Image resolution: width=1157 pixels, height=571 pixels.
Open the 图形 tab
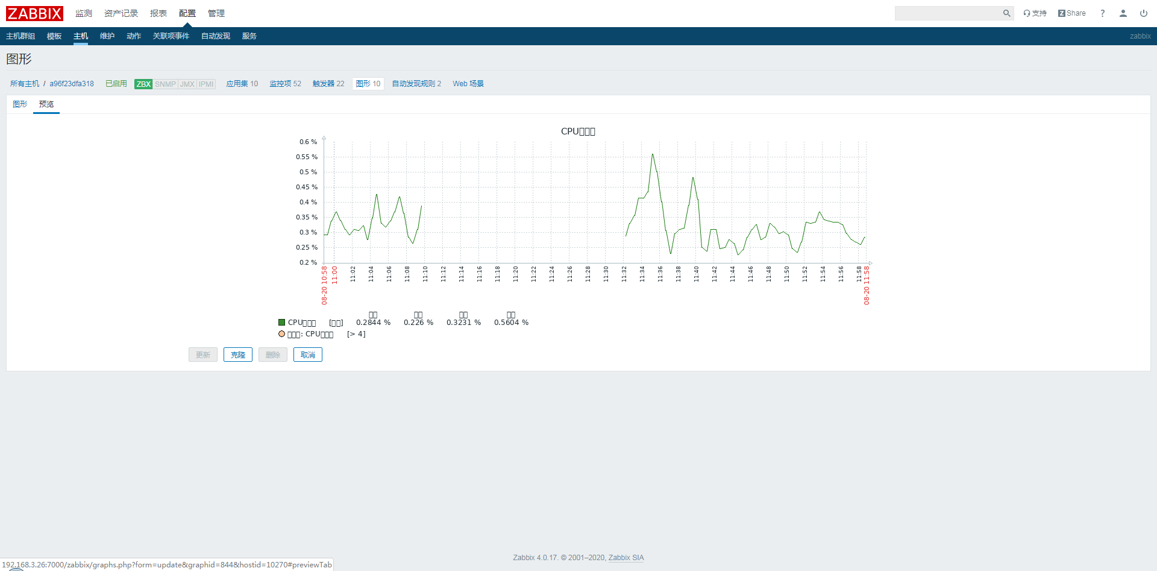point(19,104)
